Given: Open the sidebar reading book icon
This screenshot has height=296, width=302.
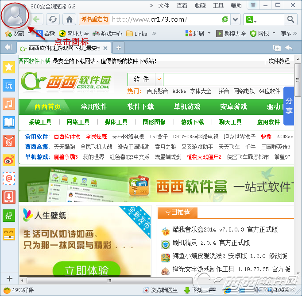Looking at the screenshot, I should [x=9, y=122].
